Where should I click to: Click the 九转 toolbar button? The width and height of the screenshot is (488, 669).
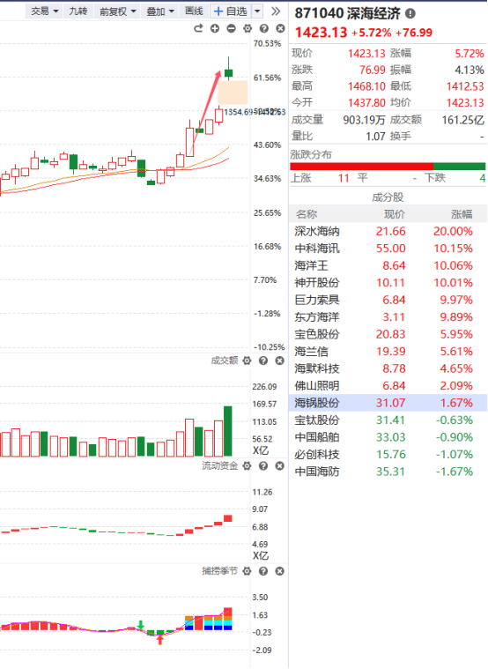coord(78,11)
